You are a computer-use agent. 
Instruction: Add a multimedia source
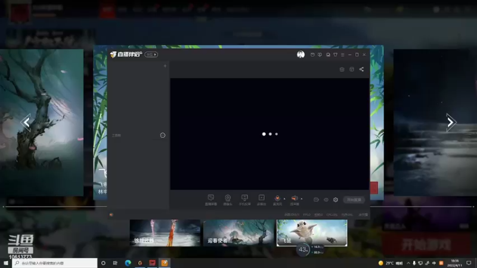(x=261, y=200)
